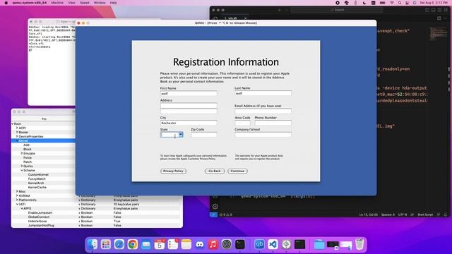452x254 pixels.
Task: Click the City field
Action: point(189,123)
